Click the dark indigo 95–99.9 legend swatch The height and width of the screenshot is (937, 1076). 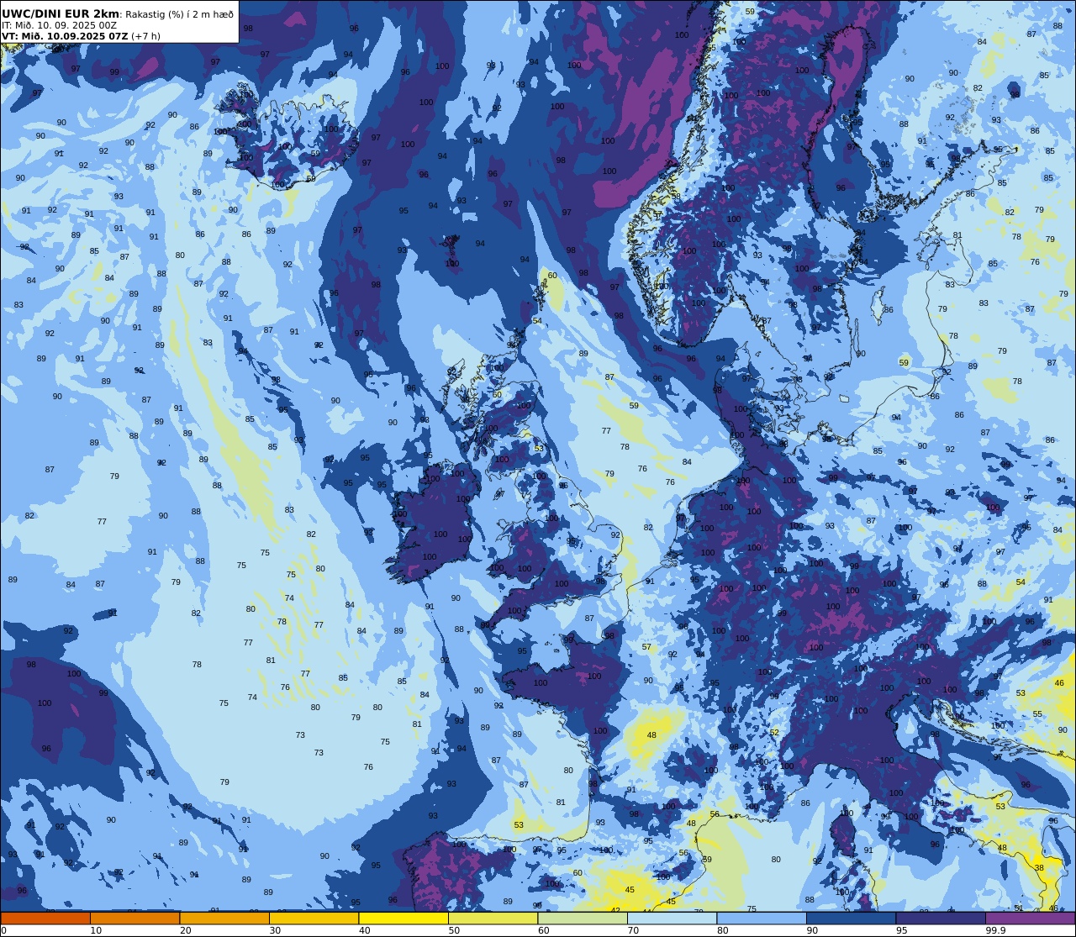pos(941,919)
